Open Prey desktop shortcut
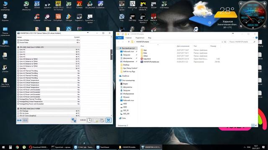The width and height of the screenshot is (268, 150). 122,17
